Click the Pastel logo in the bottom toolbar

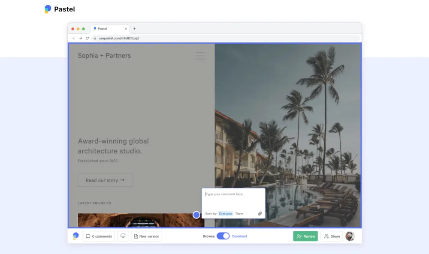(76, 236)
